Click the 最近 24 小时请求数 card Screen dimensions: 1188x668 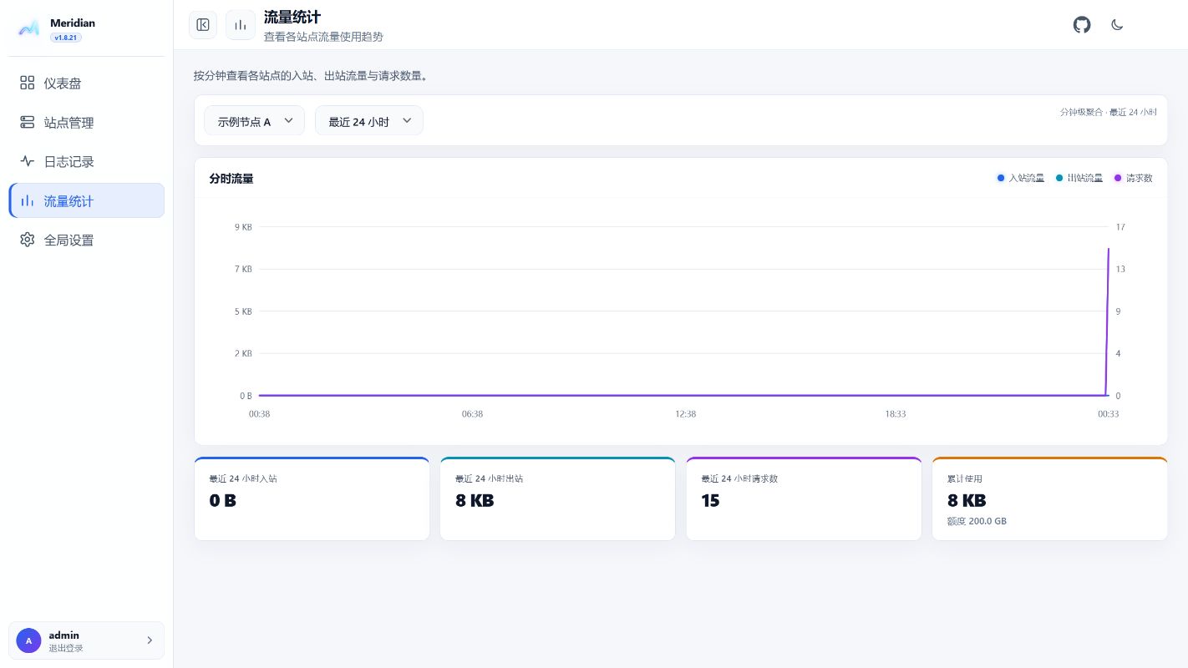pyautogui.click(x=804, y=498)
